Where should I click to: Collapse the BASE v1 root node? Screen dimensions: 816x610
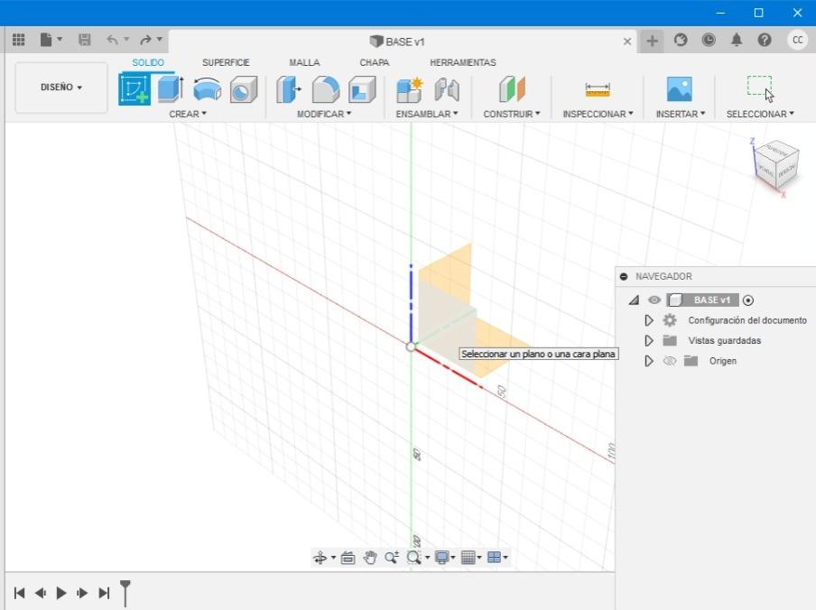[x=634, y=300]
